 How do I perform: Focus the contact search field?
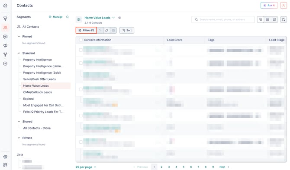coord(223,19)
